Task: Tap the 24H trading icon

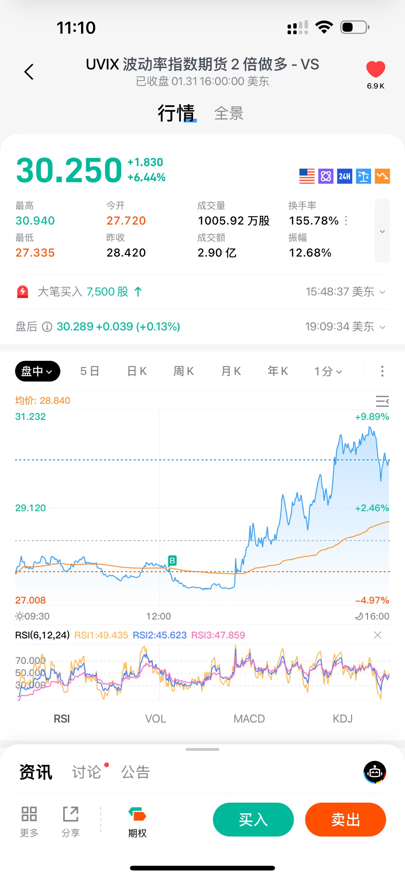Action: (344, 176)
